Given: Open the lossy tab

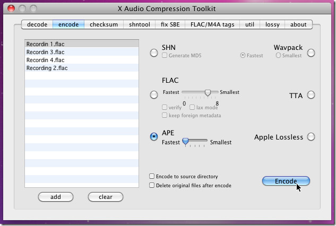Looking at the screenshot, I should point(272,24).
